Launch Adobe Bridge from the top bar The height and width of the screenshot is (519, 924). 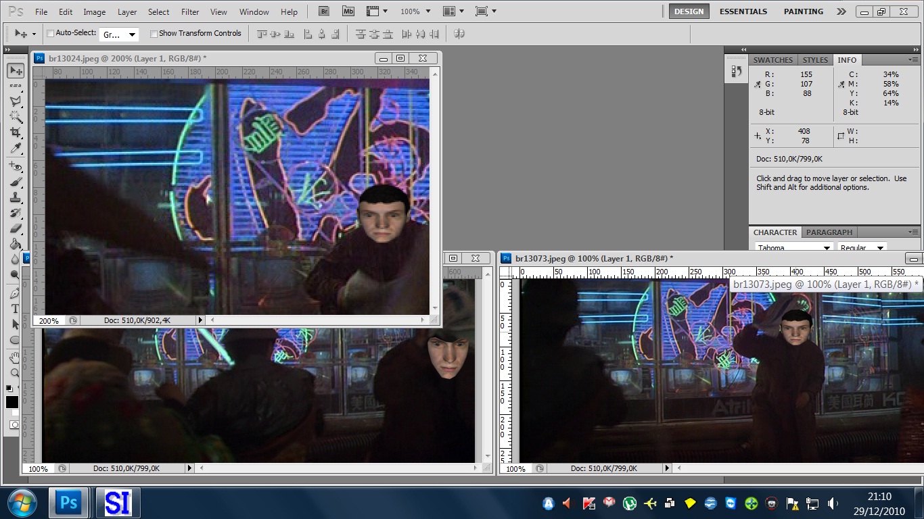pos(325,11)
